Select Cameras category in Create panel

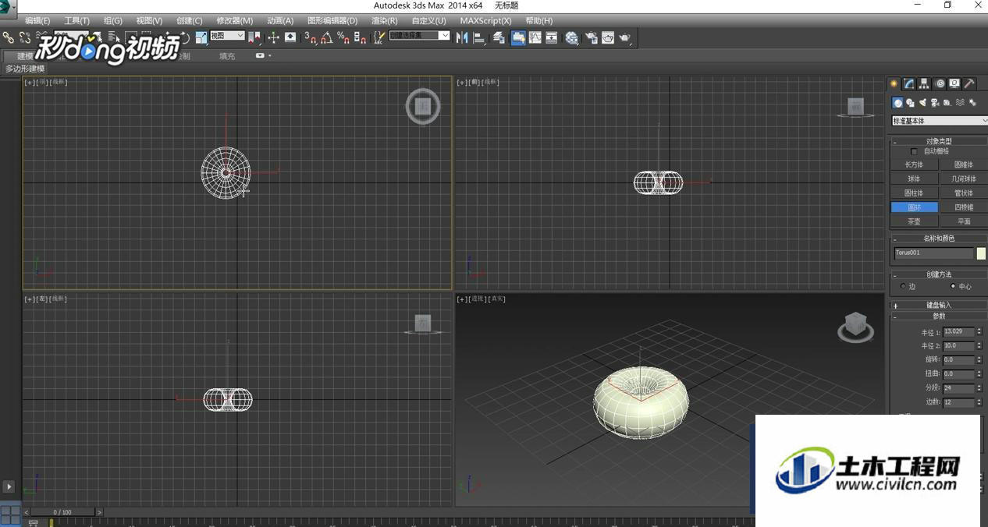point(935,103)
